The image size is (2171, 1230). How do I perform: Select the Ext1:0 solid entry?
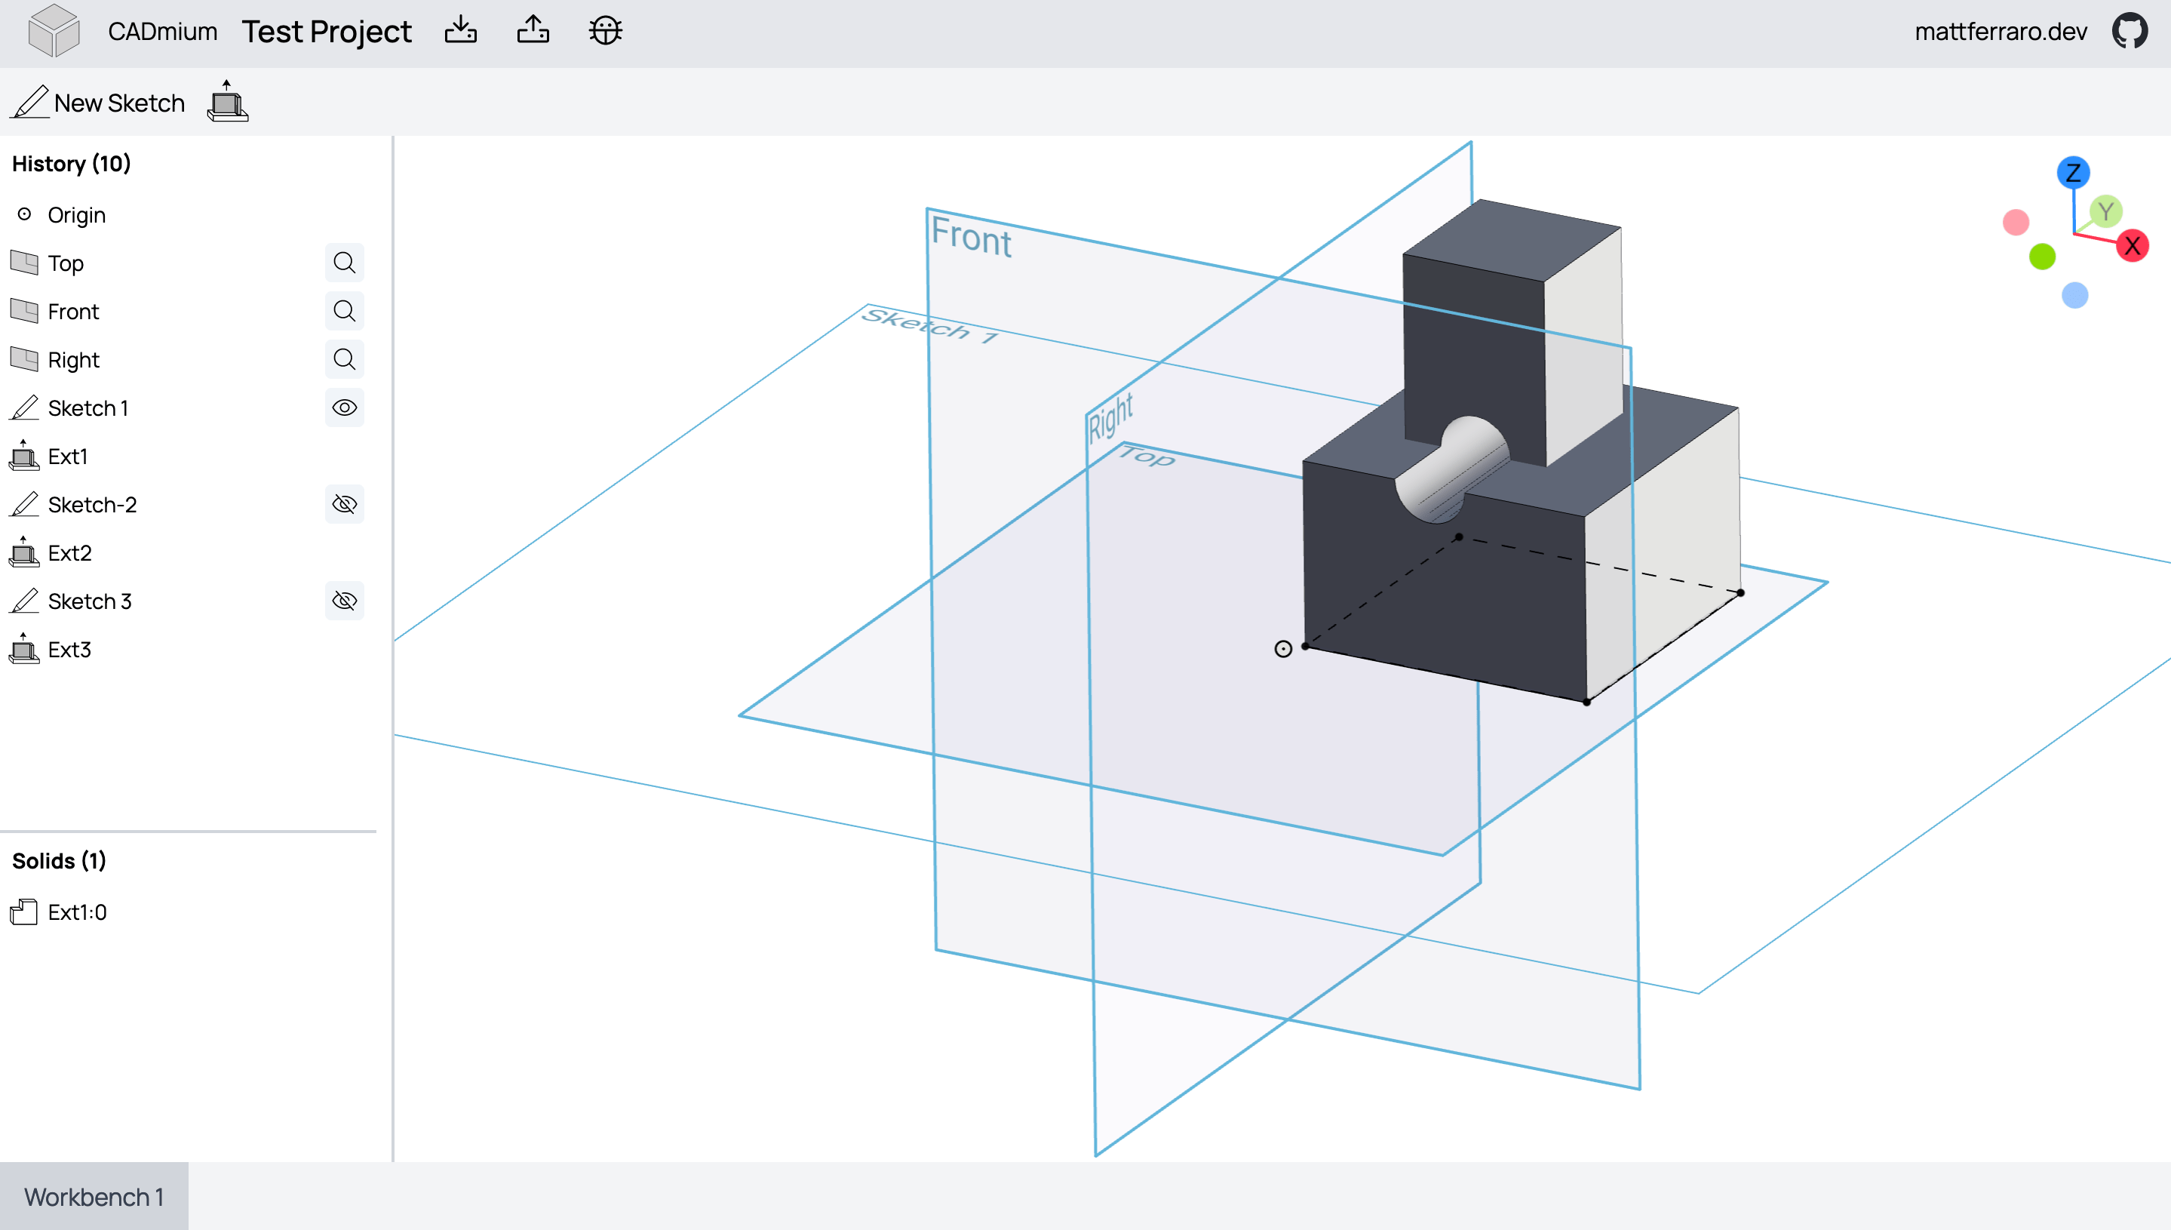click(77, 912)
